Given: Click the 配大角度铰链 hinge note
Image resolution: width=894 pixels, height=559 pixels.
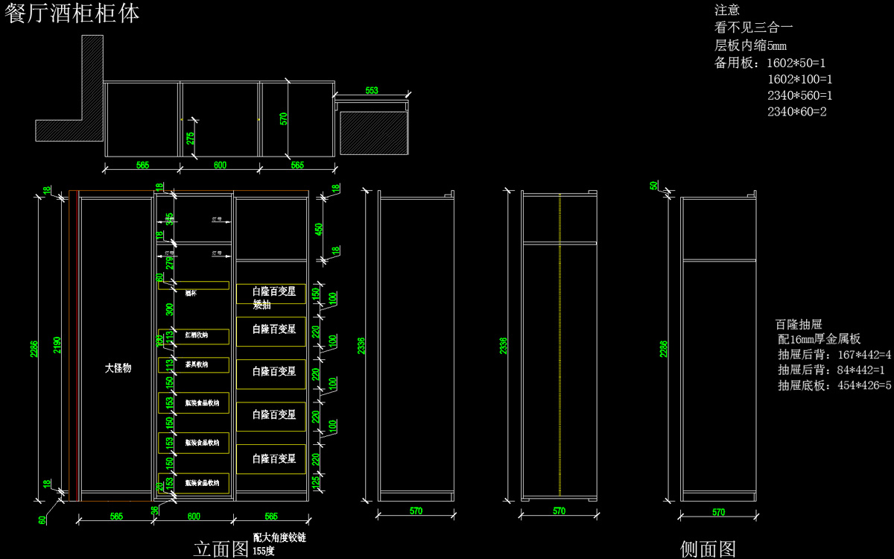Looking at the screenshot, I should click(279, 537).
